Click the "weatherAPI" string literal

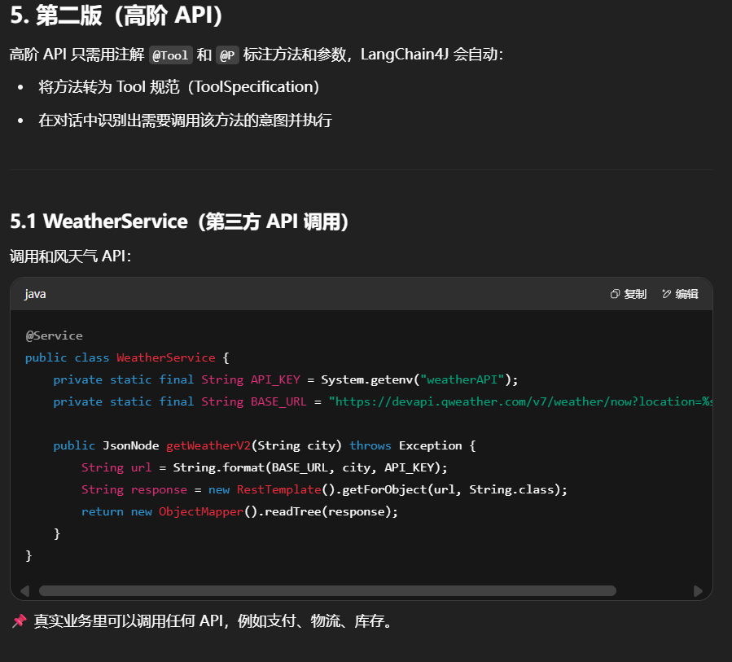[462, 379]
